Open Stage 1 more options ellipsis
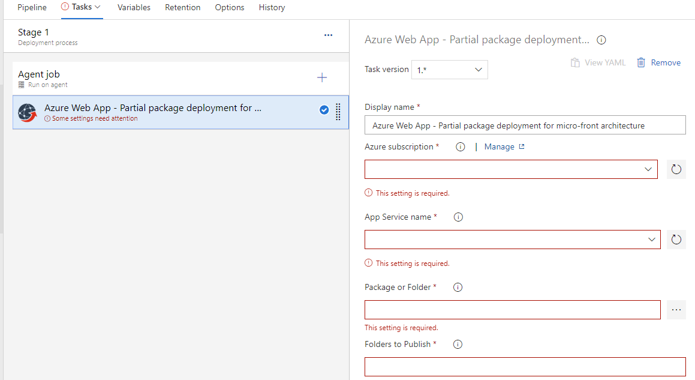This screenshot has width=695, height=380. coord(328,35)
